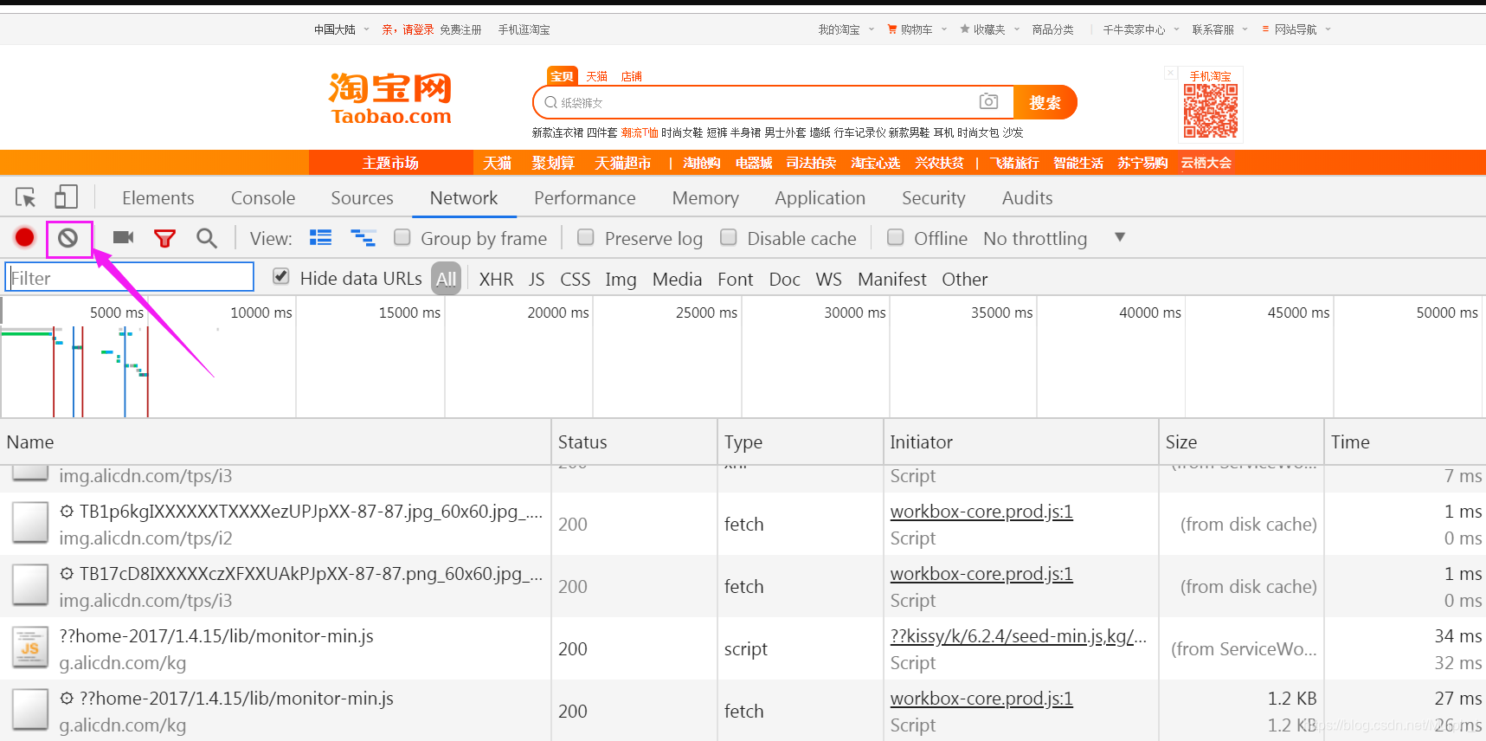Open the Performance tab

[585, 198]
